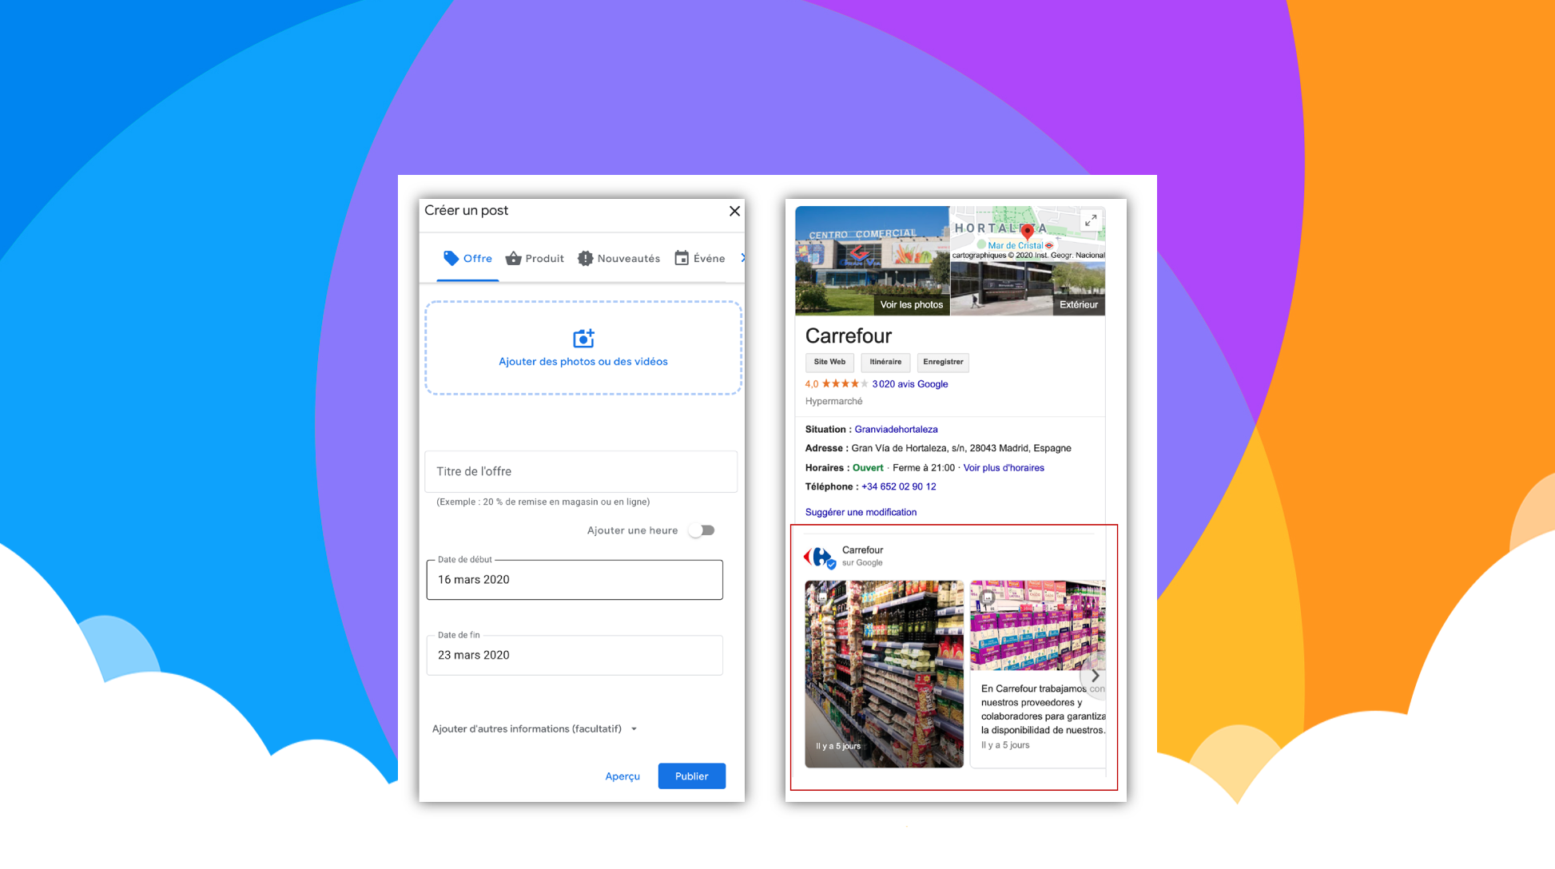The width and height of the screenshot is (1555, 869).
Task: Click the Aperçu button
Action: [622, 776]
